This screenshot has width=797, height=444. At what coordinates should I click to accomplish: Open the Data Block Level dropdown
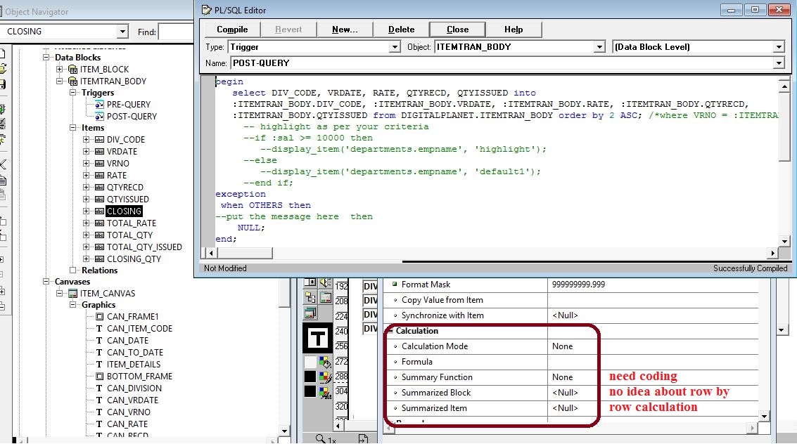click(779, 47)
